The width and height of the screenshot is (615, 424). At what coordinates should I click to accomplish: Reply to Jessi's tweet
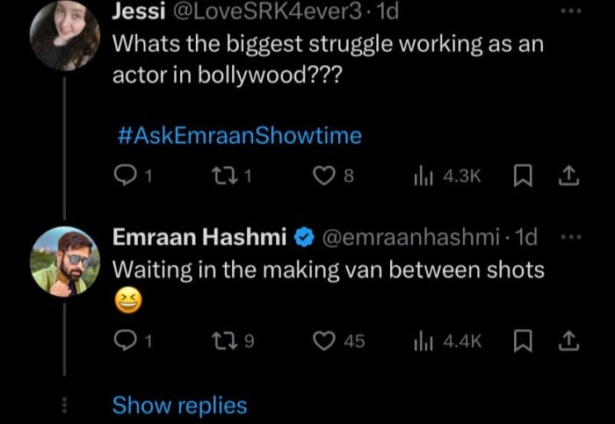(x=127, y=176)
